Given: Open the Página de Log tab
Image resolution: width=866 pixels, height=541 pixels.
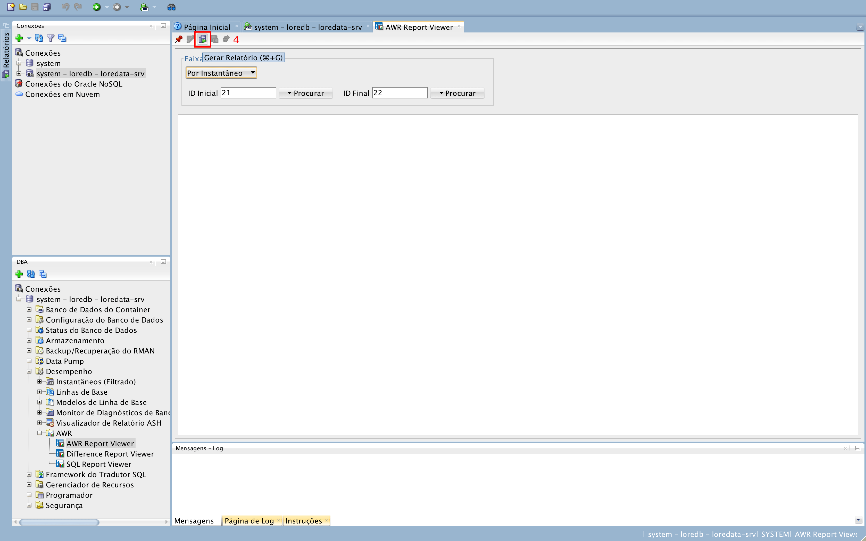Looking at the screenshot, I should point(249,521).
